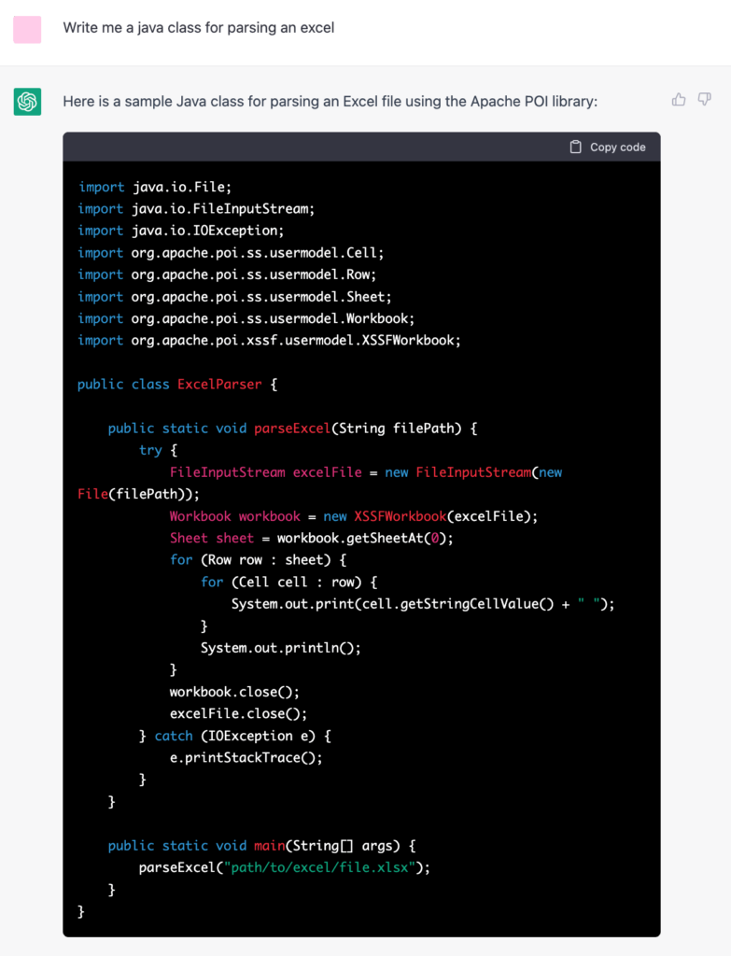Click the red main method name
The image size is (731, 956).
(270, 845)
